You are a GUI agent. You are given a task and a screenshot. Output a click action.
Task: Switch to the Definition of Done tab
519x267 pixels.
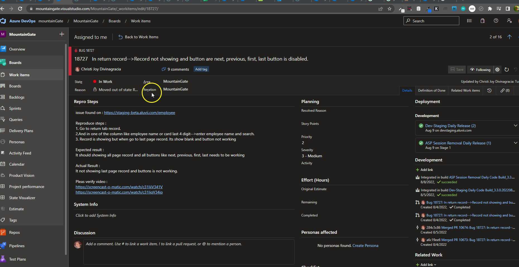[431, 90]
